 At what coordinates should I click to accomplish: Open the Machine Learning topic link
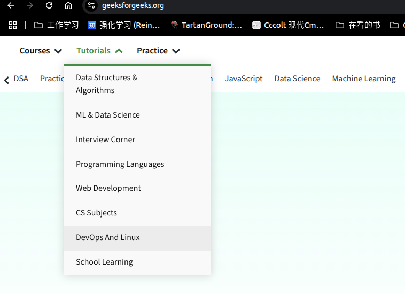(x=364, y=79)
